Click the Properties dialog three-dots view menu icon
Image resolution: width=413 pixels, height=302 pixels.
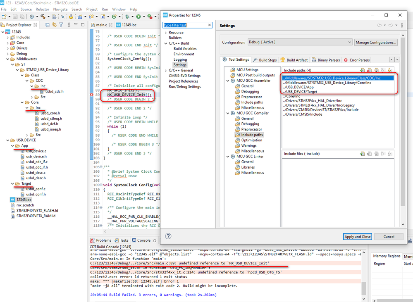pos(402,25)
